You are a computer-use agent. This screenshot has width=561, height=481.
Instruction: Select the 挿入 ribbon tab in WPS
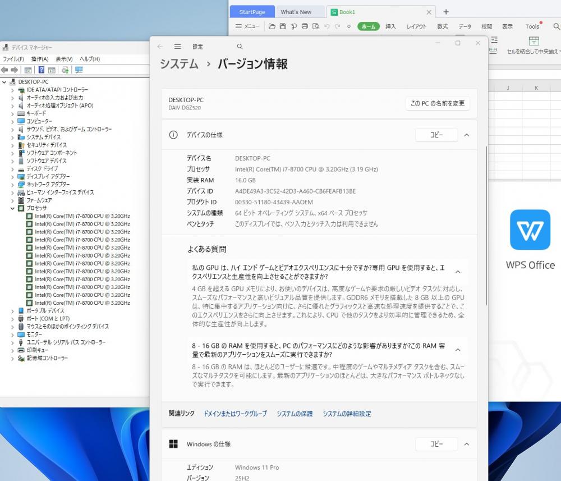[x=390, y=26]
